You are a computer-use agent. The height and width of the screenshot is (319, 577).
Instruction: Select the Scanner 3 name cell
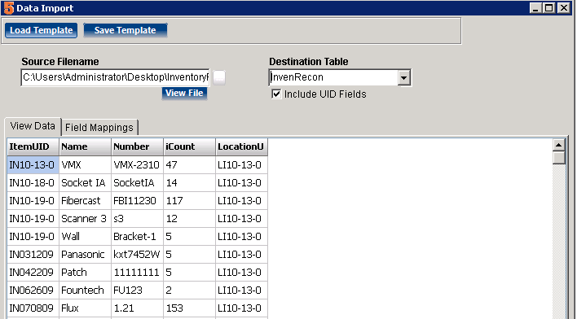pos(85,219)
